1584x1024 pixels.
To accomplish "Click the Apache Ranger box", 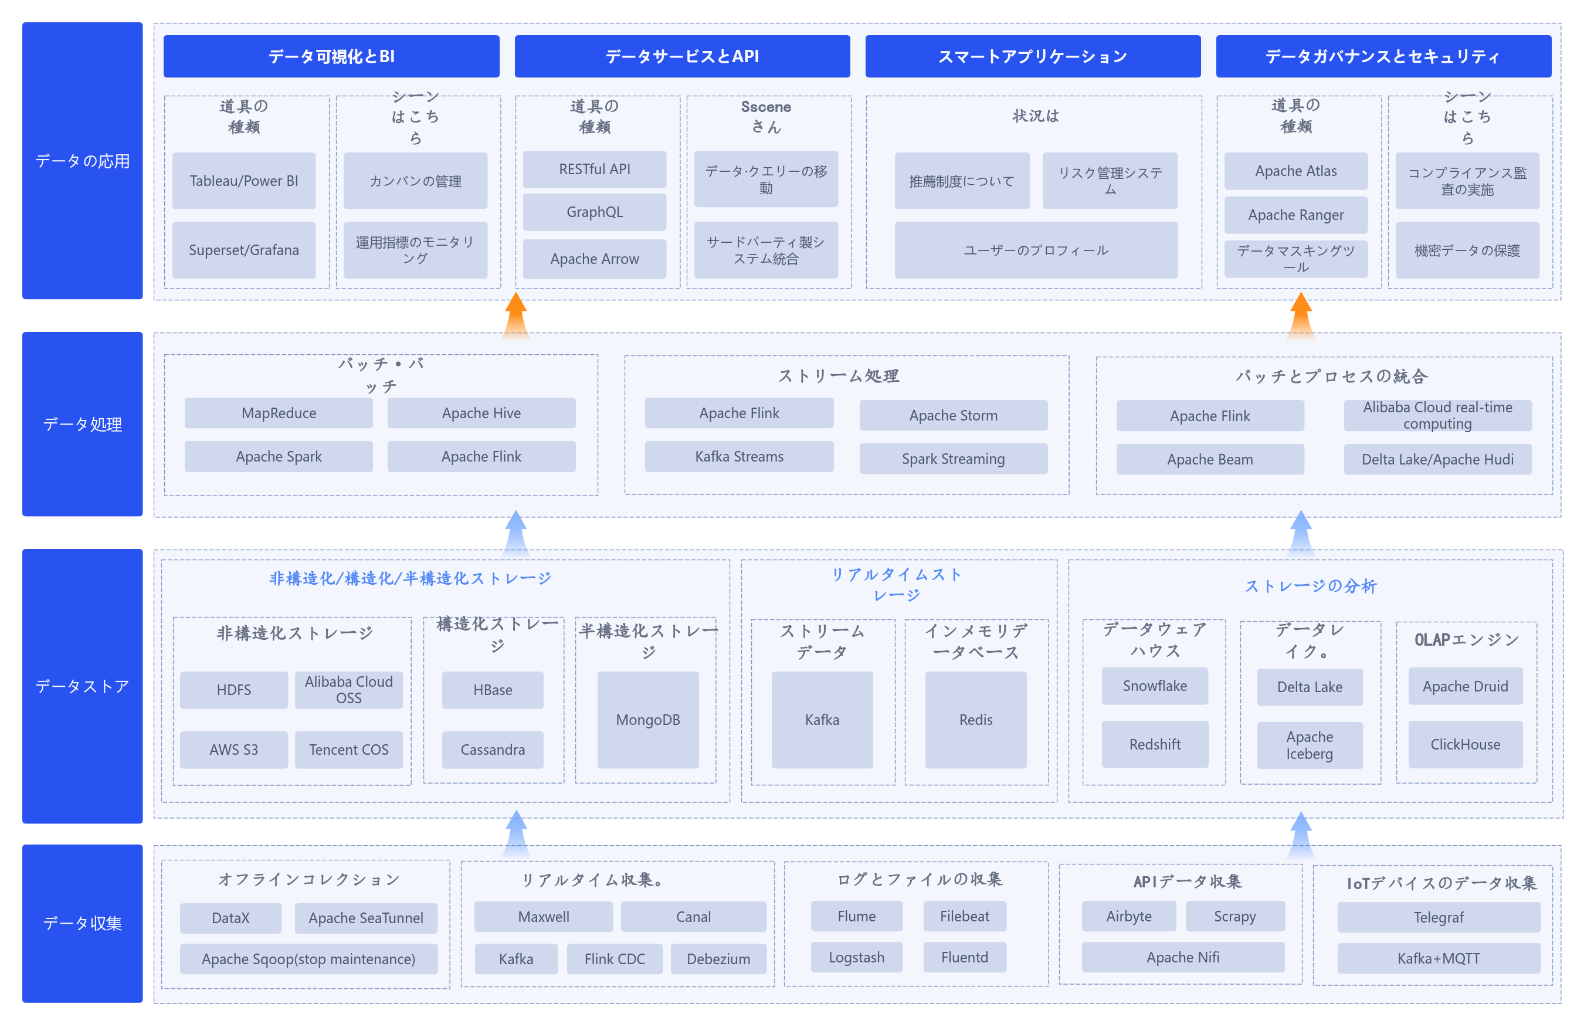I will (1295, 215).
